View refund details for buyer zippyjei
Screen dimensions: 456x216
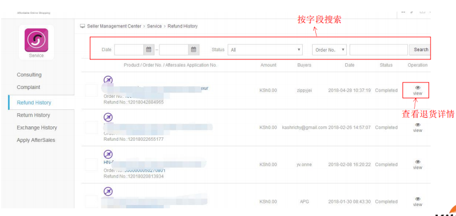[417, 91]
